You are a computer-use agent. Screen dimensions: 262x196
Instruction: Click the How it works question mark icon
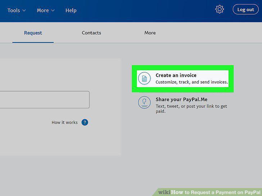[x=85, y=122]
